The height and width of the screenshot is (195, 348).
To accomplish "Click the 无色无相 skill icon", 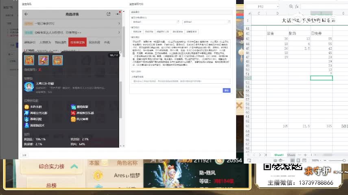I will click(27, 107).
